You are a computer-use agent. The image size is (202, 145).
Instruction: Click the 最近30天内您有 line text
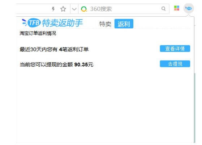tap(38, 49)
